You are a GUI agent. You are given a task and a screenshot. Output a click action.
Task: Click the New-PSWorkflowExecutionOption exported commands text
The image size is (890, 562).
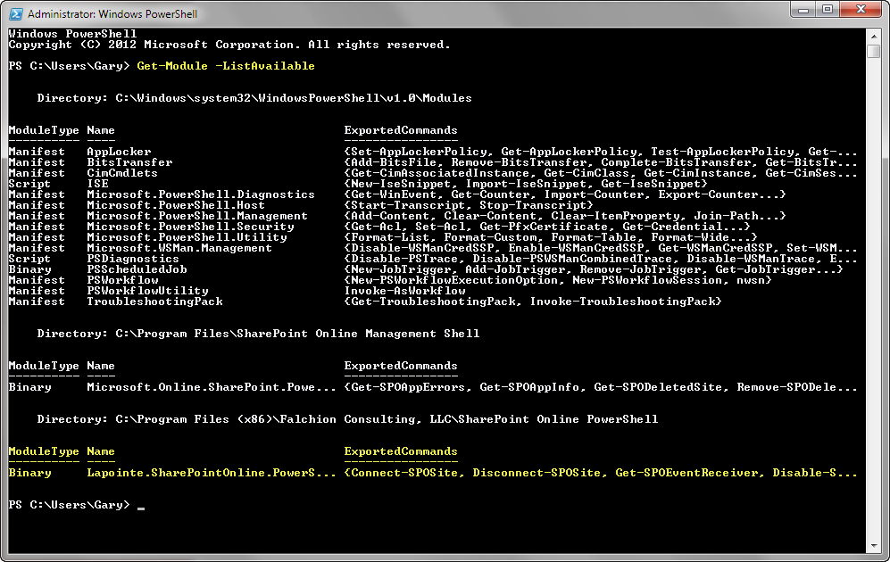(x=558, y=280)
